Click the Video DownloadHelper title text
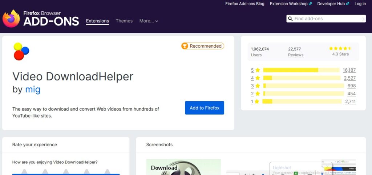Screen dimensions: 372x175 coord(73,76)
